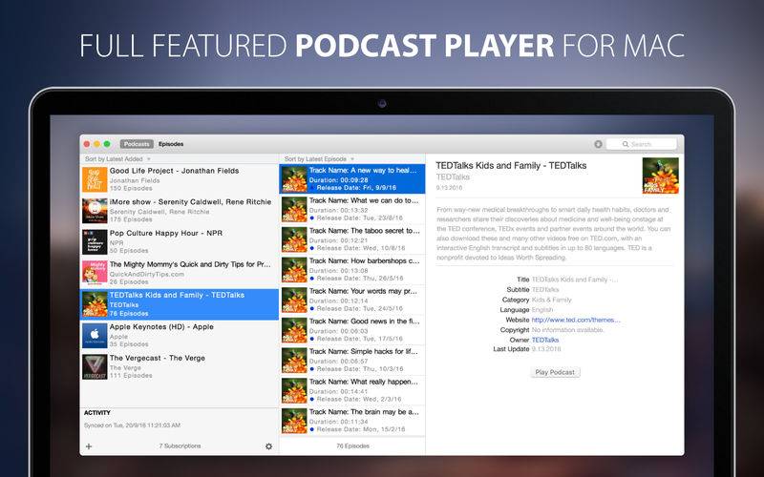This screenshot has width=764, height=477.
Task: Click the Mighty Mommy podcast artwork
Action: click(x=95, y=273)
